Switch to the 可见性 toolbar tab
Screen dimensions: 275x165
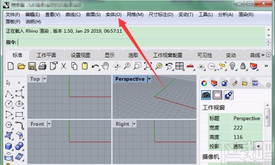click(205, 55)
